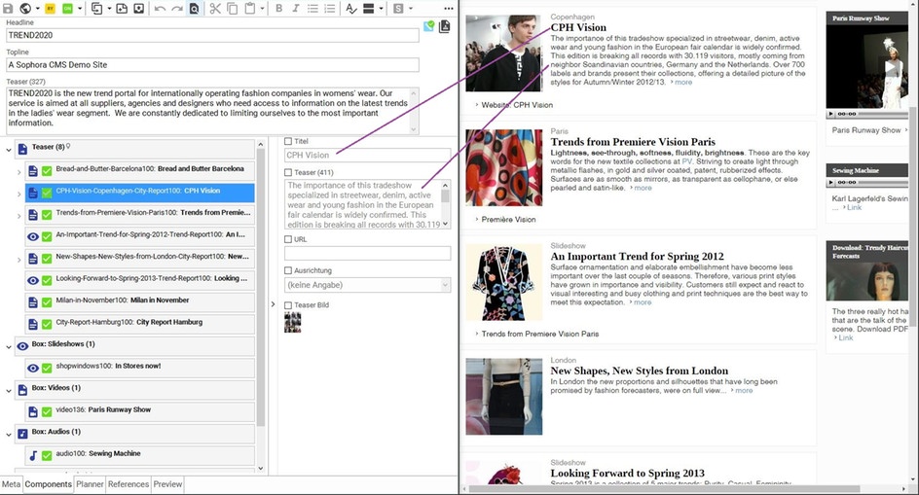Enable the URL checkbox

click(x=288, y=239)
